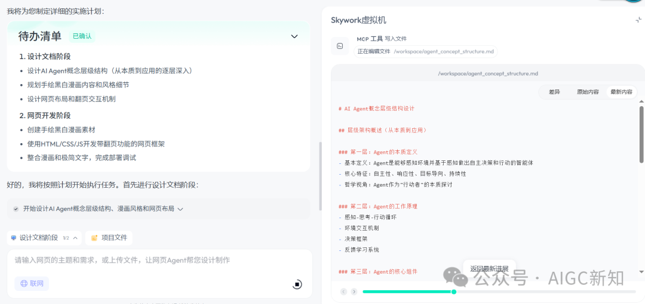645x304 pixels.
Task: Go to previous step arrow in playback bar
Action: point(343,291)
